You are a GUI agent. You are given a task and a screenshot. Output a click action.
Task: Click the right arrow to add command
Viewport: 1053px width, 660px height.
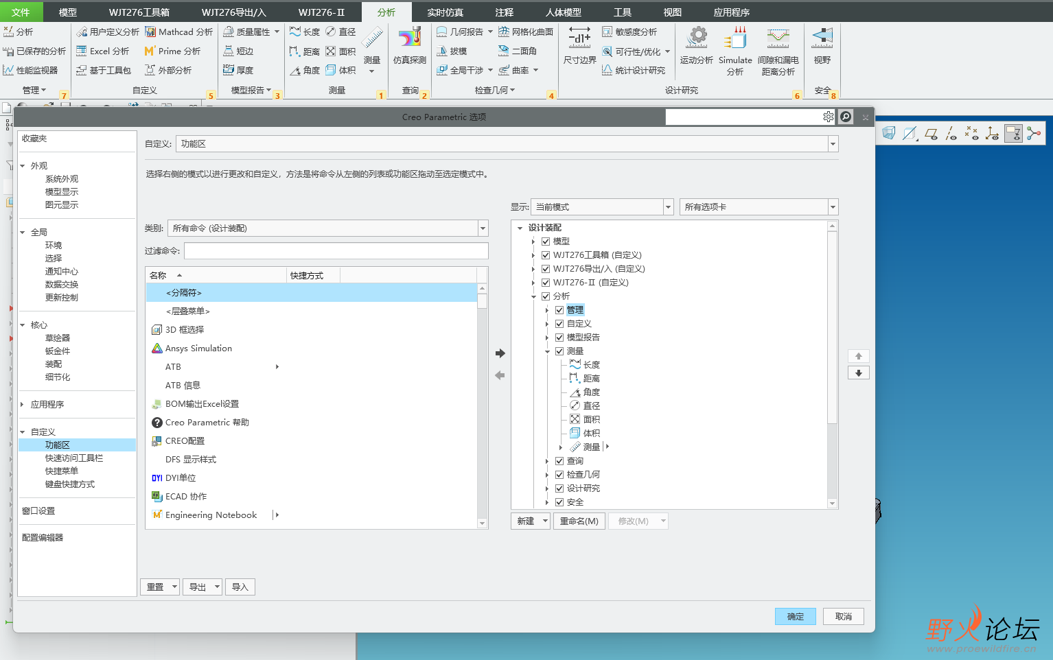pyautogui.click(x=500, y=353)
